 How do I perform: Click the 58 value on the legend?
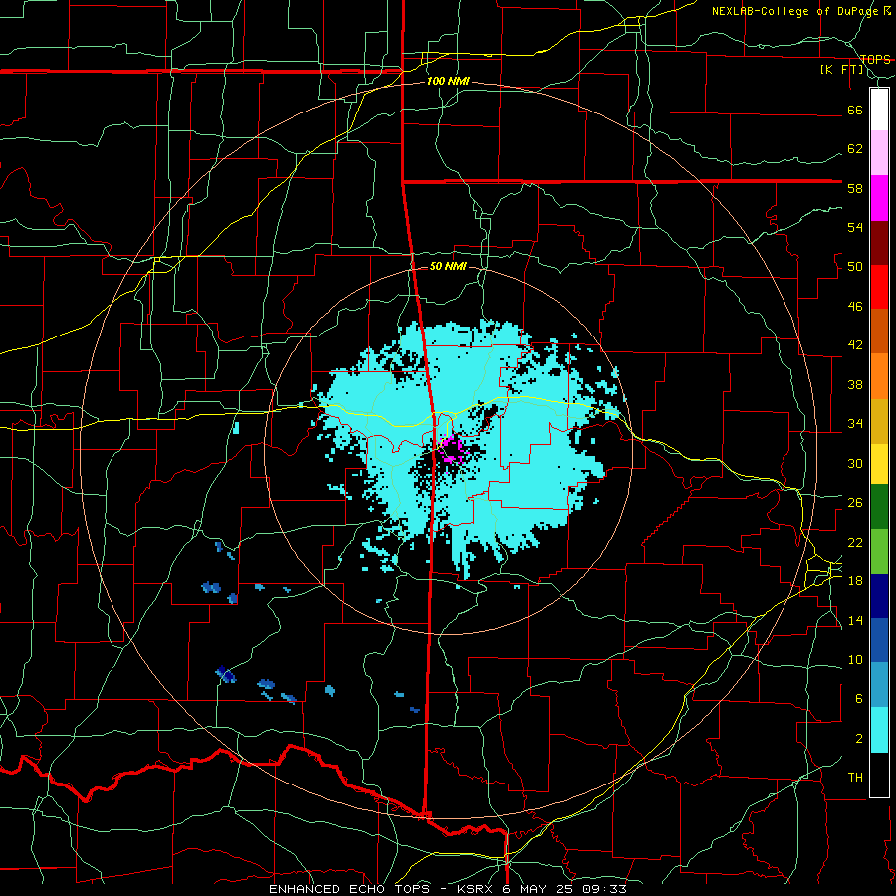point(855,188)
